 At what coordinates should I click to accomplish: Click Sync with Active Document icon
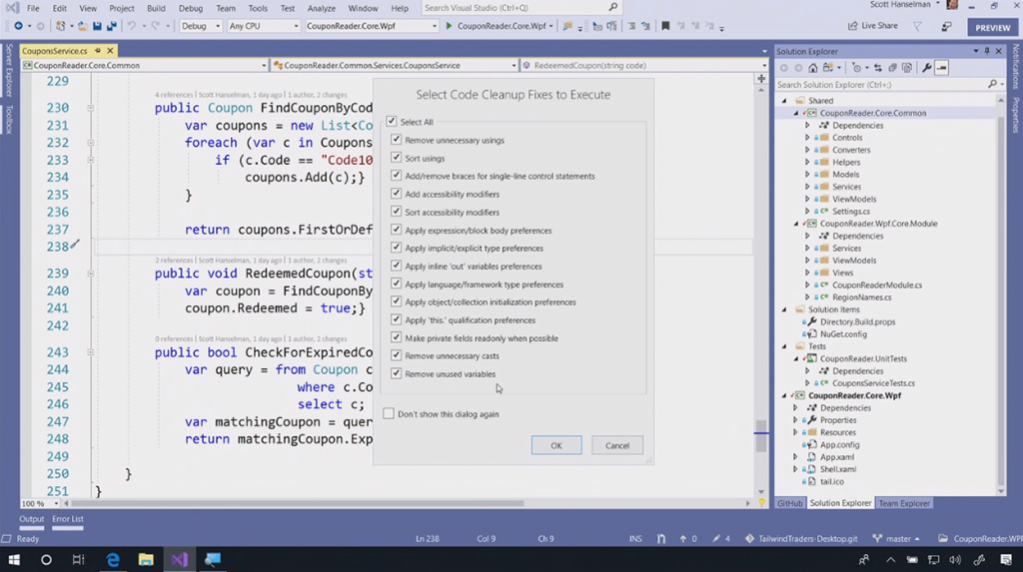880,68
